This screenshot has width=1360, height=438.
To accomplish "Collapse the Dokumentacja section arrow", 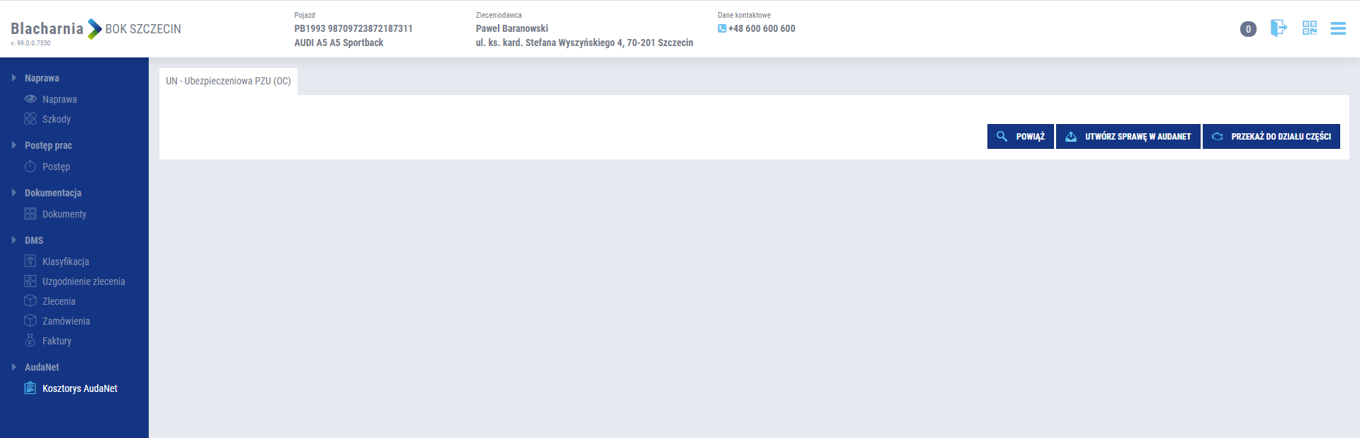I will pos(13,193).
